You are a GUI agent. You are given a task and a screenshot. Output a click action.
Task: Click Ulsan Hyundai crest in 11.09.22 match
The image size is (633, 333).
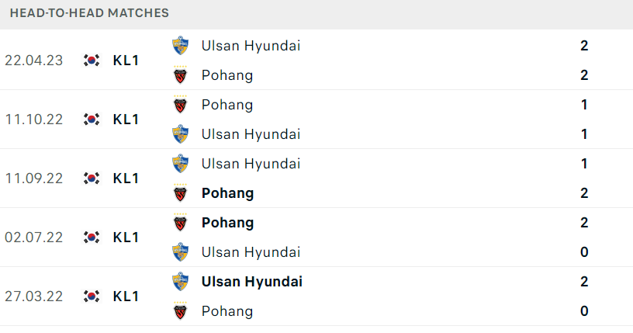[x=181, y=164]
